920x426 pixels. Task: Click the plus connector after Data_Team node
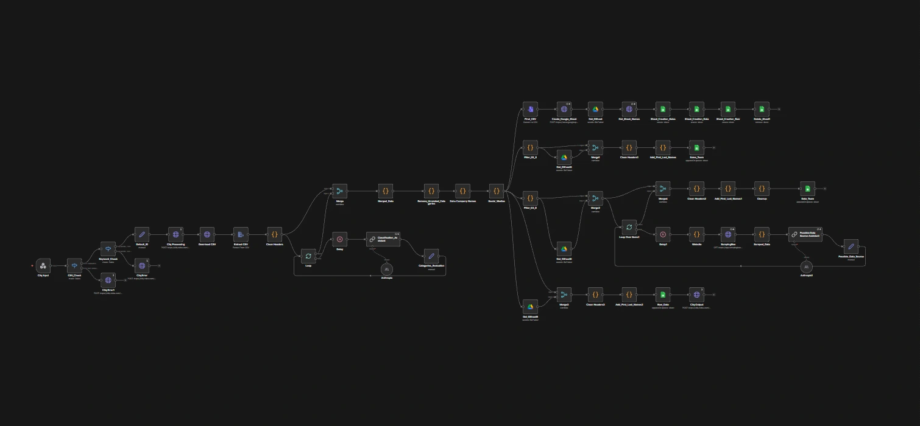pos(825,189)
